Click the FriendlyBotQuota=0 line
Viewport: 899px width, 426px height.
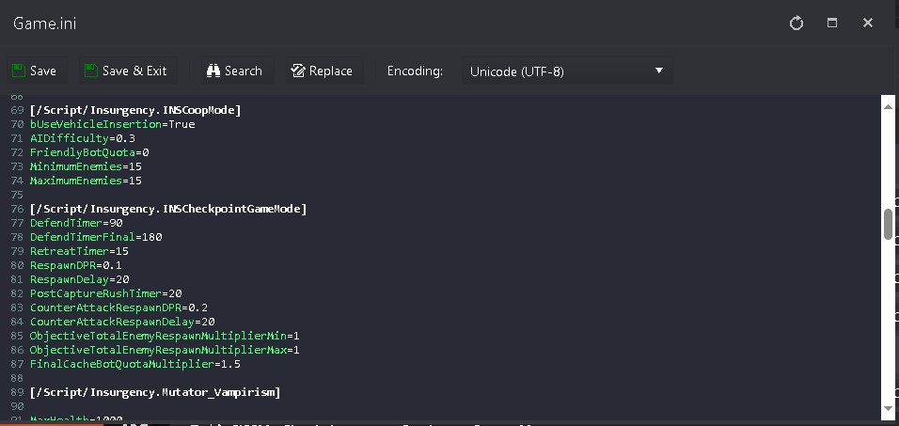click(x=89, y=152)
